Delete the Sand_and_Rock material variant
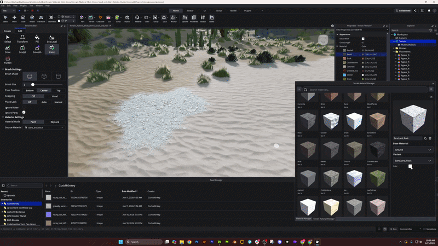Image resolution: width=438 pixels, height=246 pixels. [x=430, y=138]
